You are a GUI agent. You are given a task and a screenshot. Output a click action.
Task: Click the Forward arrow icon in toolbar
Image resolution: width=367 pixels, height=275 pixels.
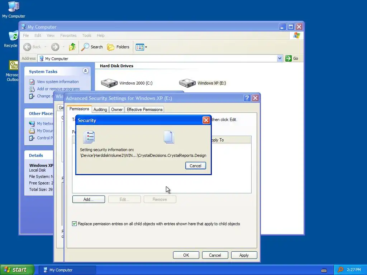click(x=55, y=47)
